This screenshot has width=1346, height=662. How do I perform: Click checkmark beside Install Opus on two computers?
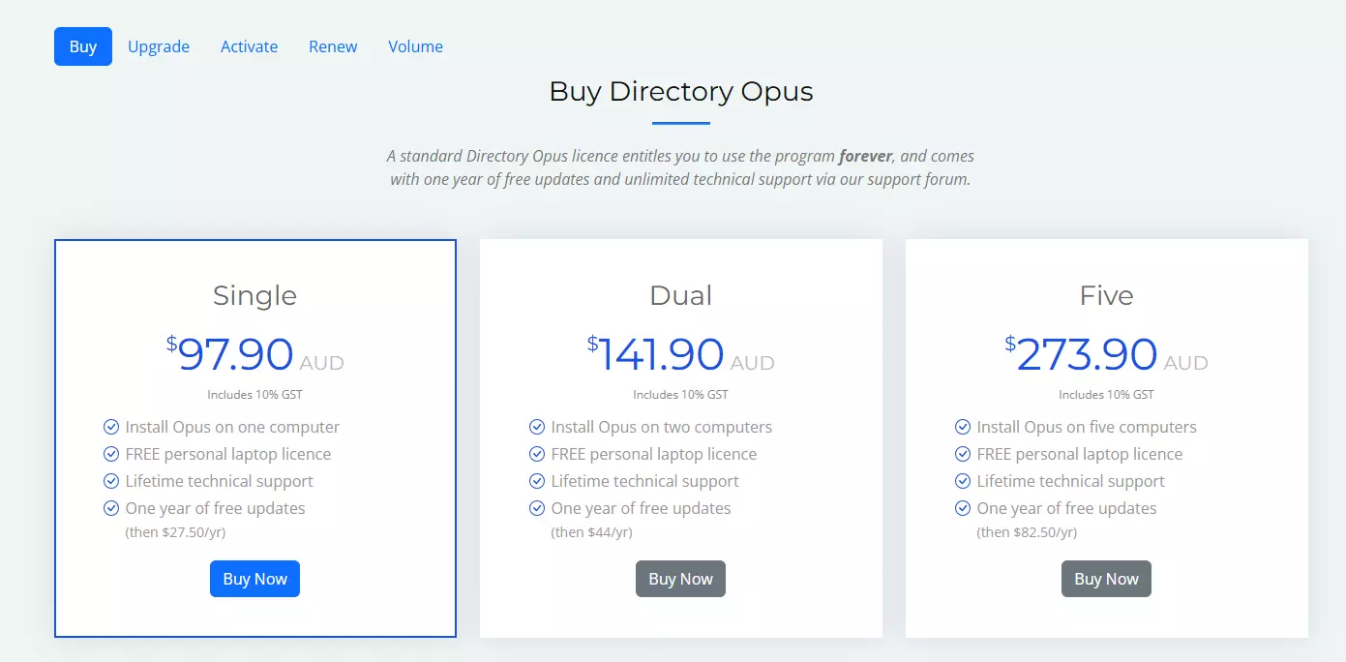[537, 427]
